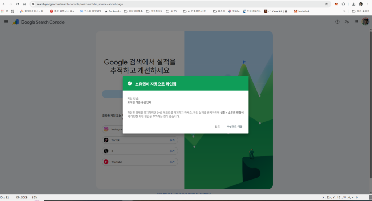Open the Cloud RP bookmark
372x201 pixels.
(276, 11)
